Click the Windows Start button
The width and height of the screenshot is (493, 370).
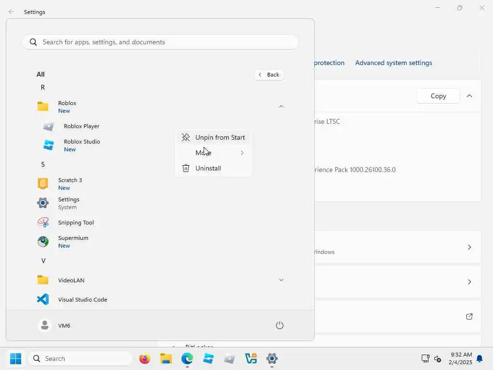15,358
